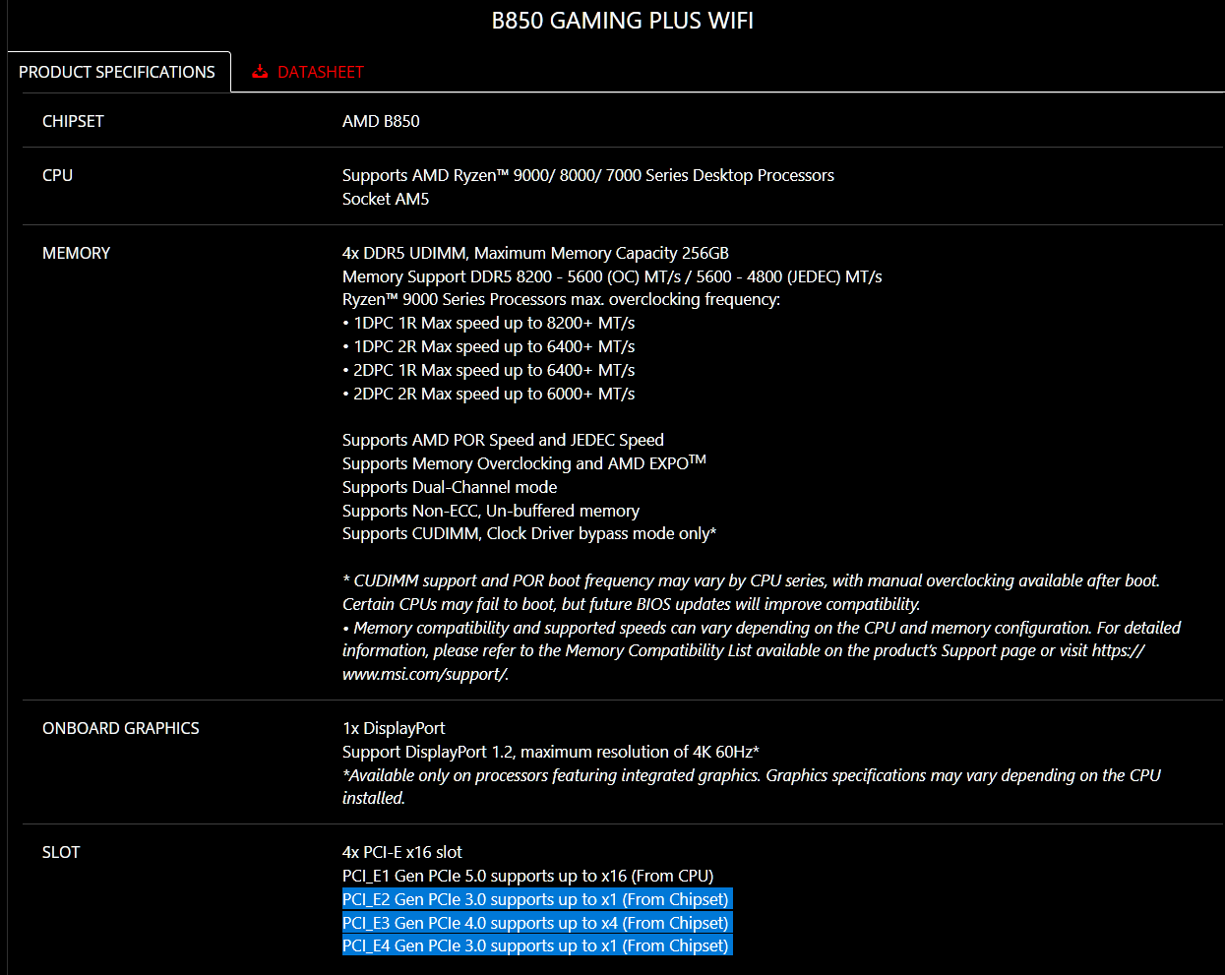Click the highlighted PCI_E3 PCIe 4.0 line
Viewport: 1225px width, 975px height.
click(x=536, y=923)
